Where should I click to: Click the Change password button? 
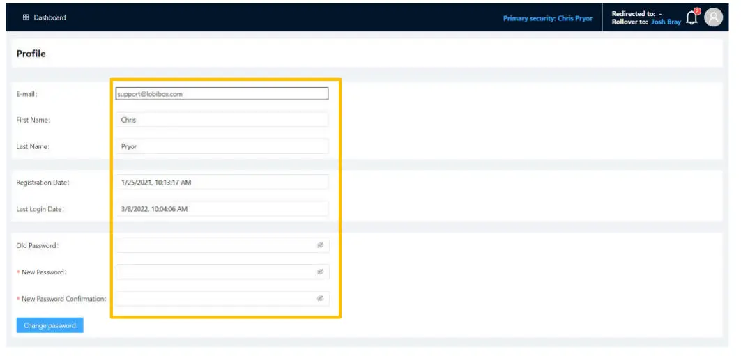(50, 325)
